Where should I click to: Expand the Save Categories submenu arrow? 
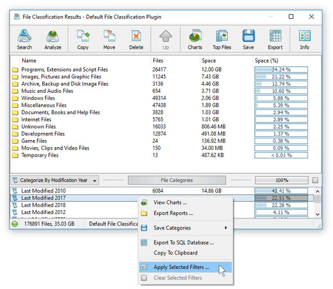point(226,228)
